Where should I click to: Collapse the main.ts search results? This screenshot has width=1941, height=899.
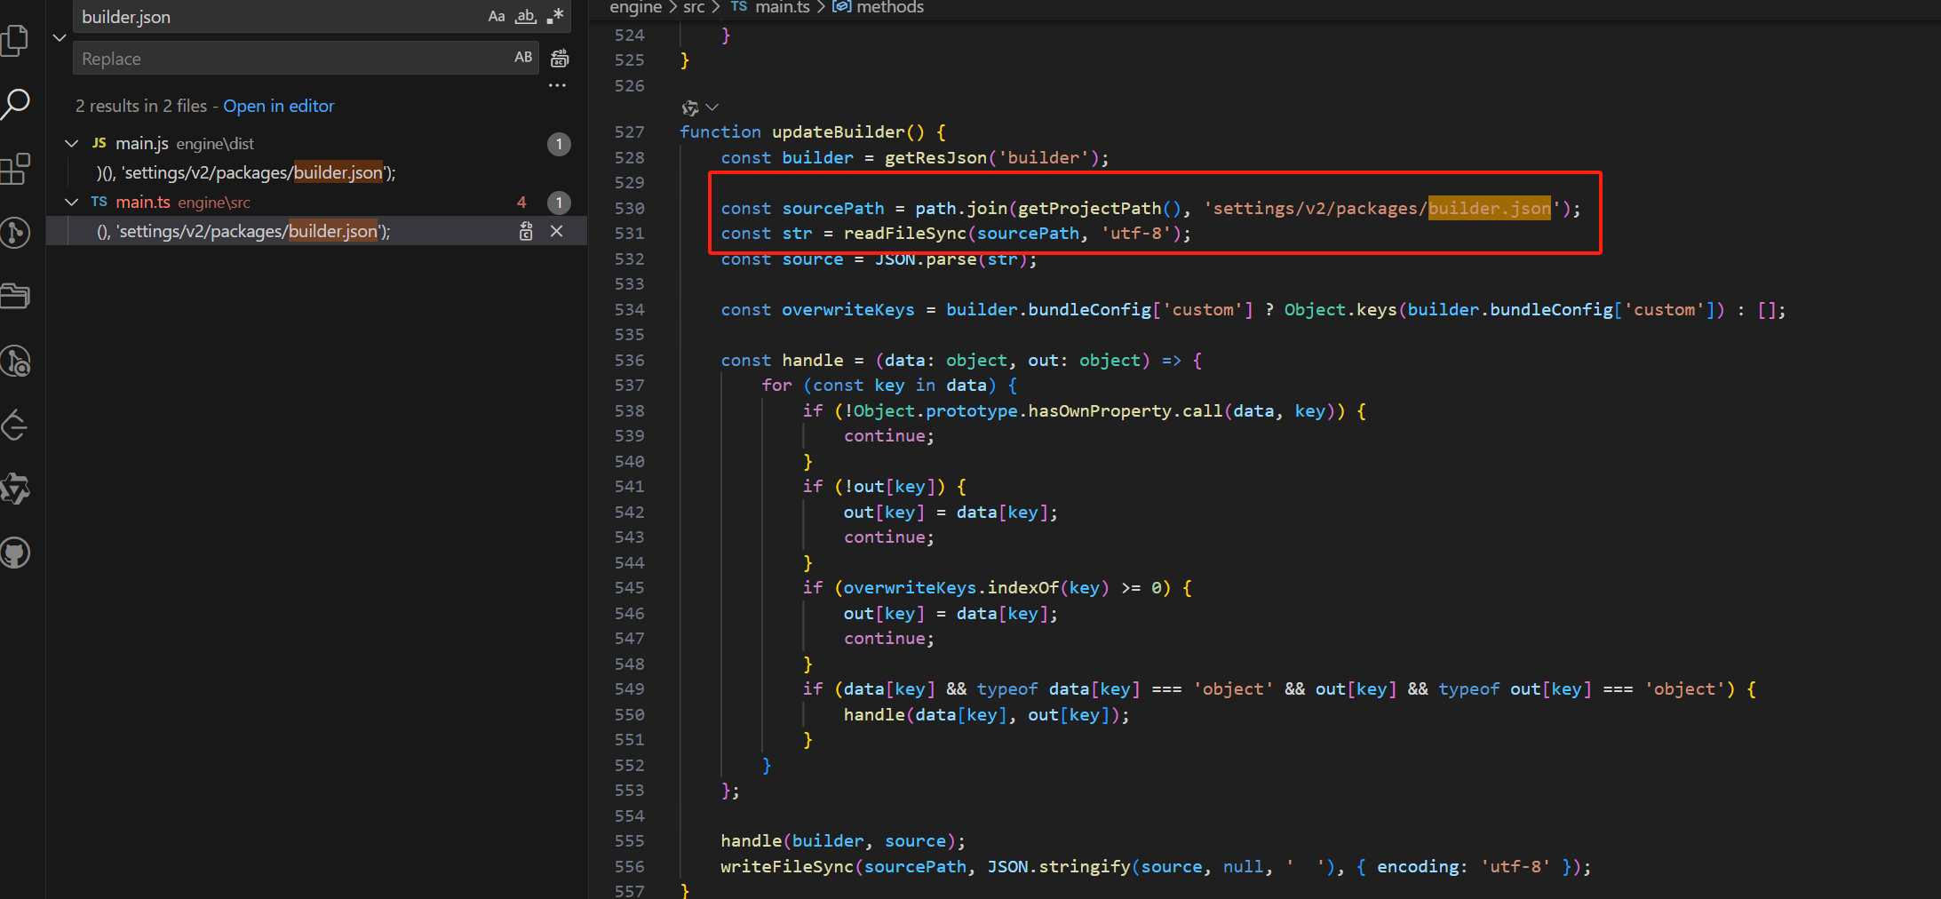72,203
